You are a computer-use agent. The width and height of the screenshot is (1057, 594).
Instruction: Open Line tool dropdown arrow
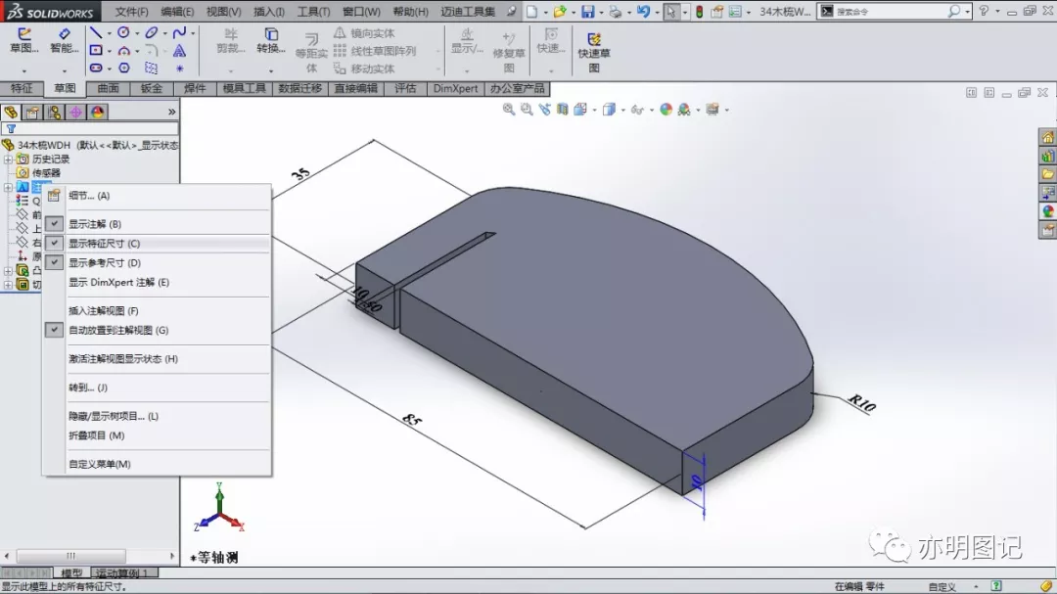(x=110, y=33)
